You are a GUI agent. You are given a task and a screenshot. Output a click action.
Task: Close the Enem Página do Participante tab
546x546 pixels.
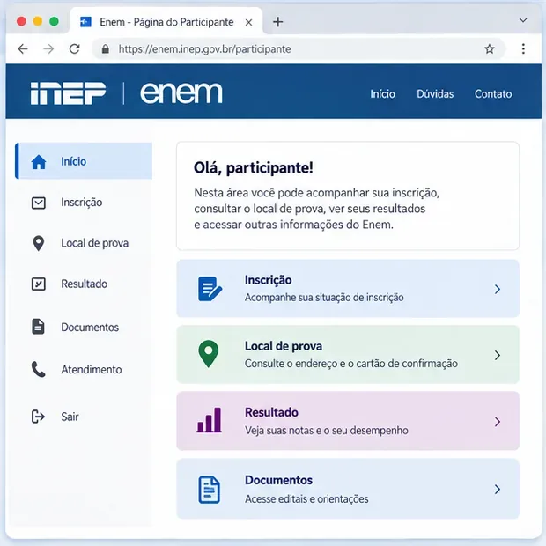pos(248,22)
